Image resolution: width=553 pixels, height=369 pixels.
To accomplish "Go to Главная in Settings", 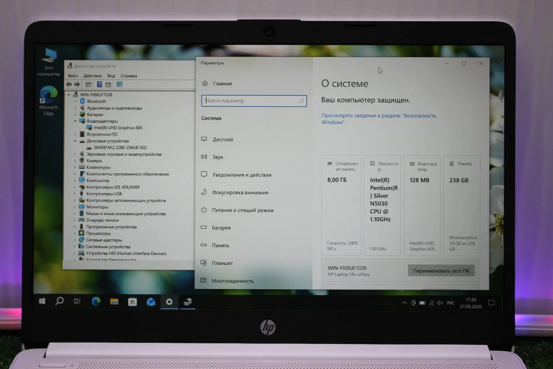I will [222, 84].
